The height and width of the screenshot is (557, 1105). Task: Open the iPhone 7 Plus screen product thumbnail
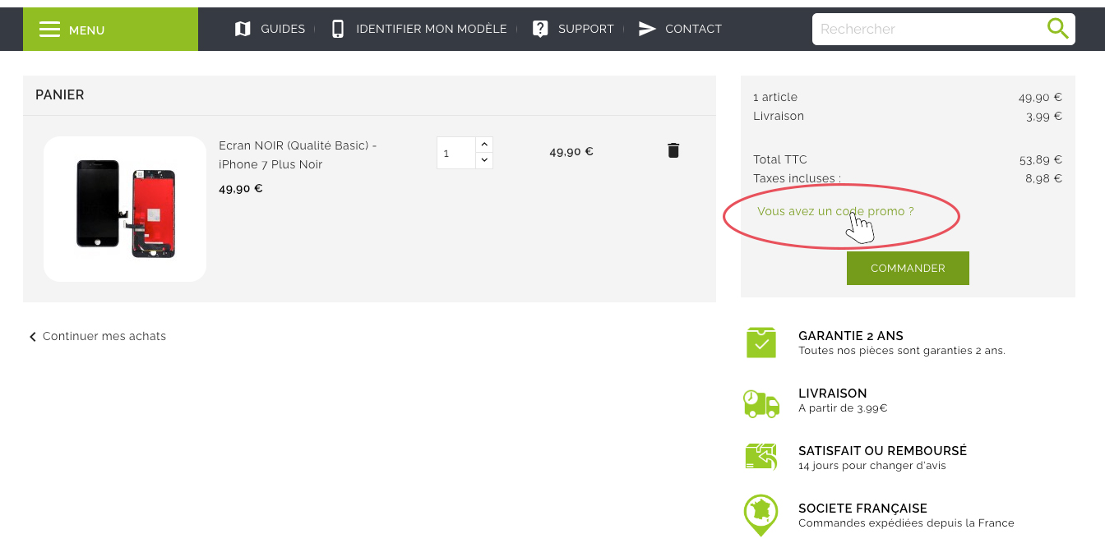click(125, 209)
